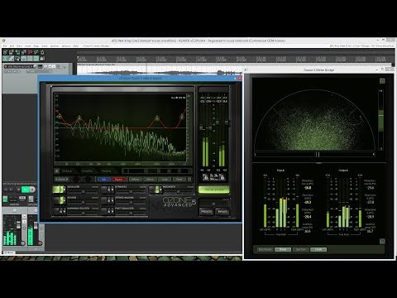Toggle envelope move toolbar icon
Viewport: 397px width, 298px height.
[24, 59]
